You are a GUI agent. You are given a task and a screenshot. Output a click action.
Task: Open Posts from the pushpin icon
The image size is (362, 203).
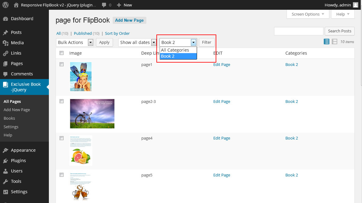point(5,33)
